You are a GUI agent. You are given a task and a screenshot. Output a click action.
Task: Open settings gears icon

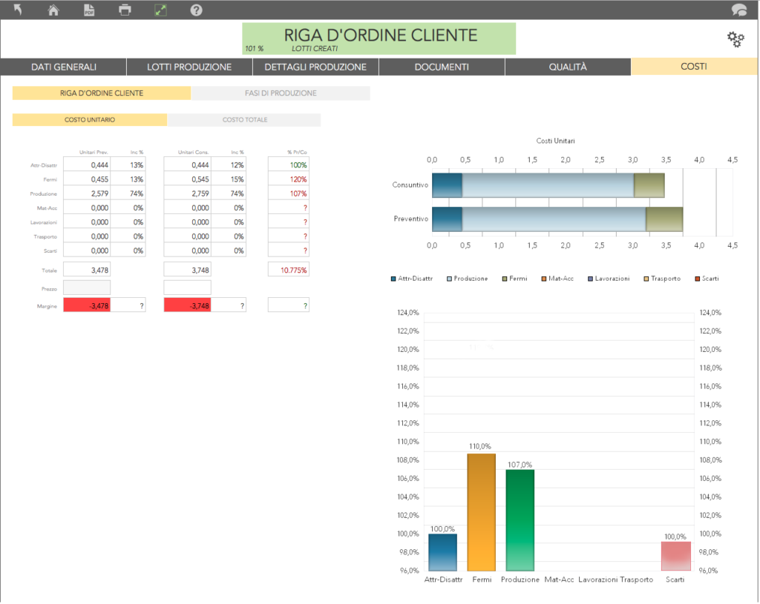point(736,39)
